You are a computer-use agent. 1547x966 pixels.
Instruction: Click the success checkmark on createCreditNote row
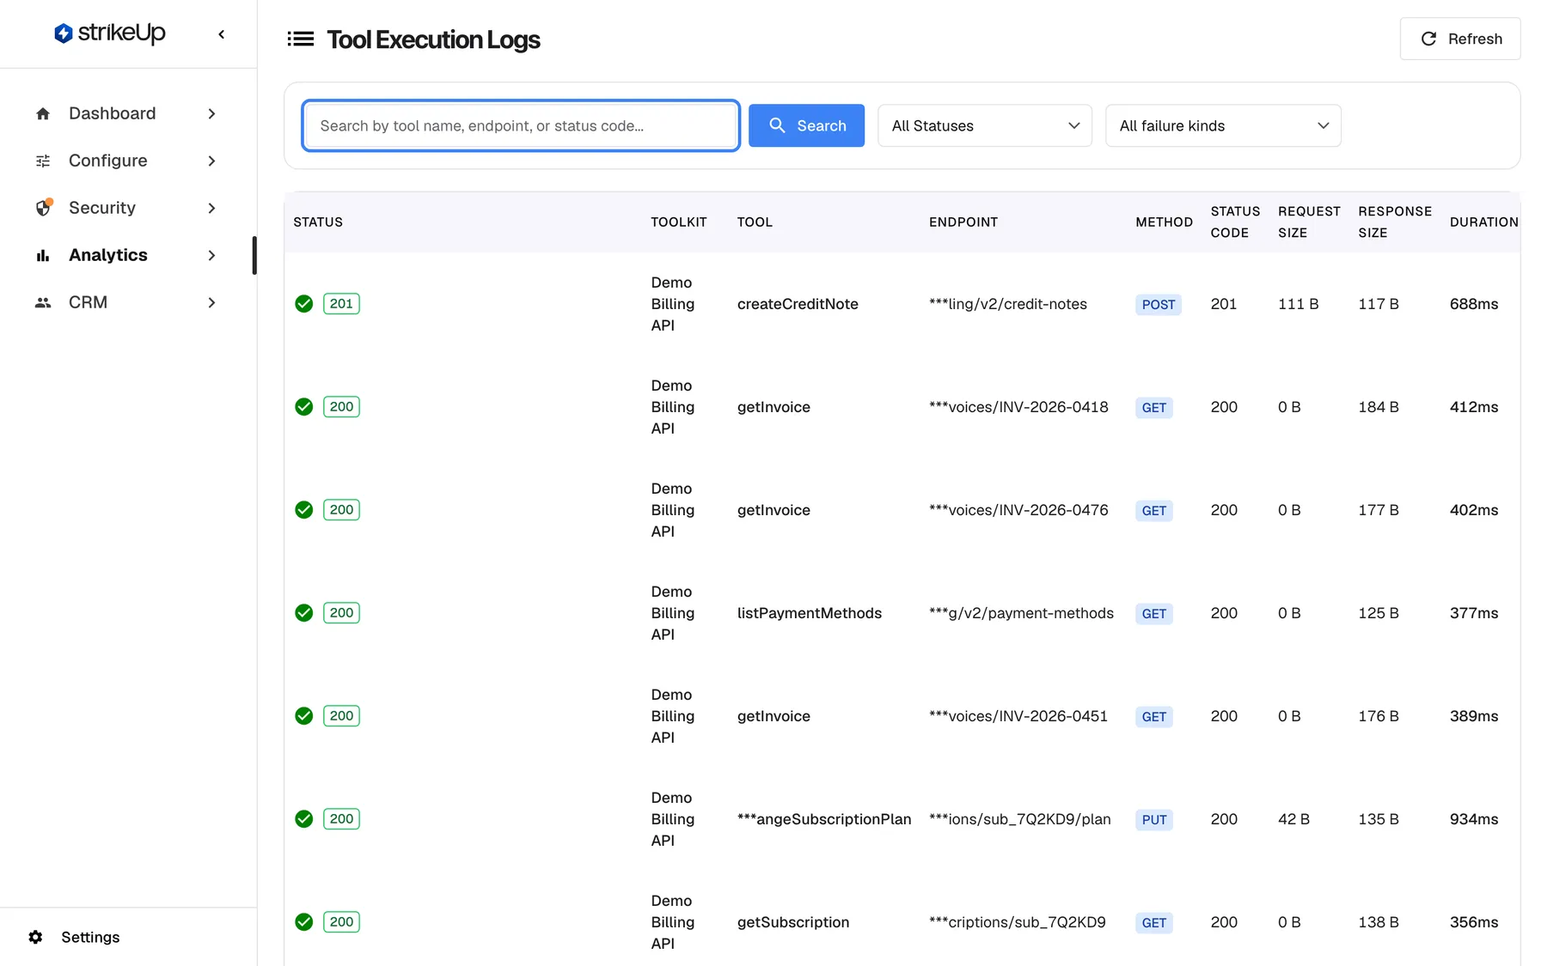303,304
